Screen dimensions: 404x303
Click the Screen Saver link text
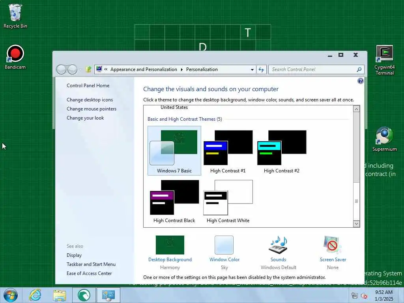[x=333, y=260]
